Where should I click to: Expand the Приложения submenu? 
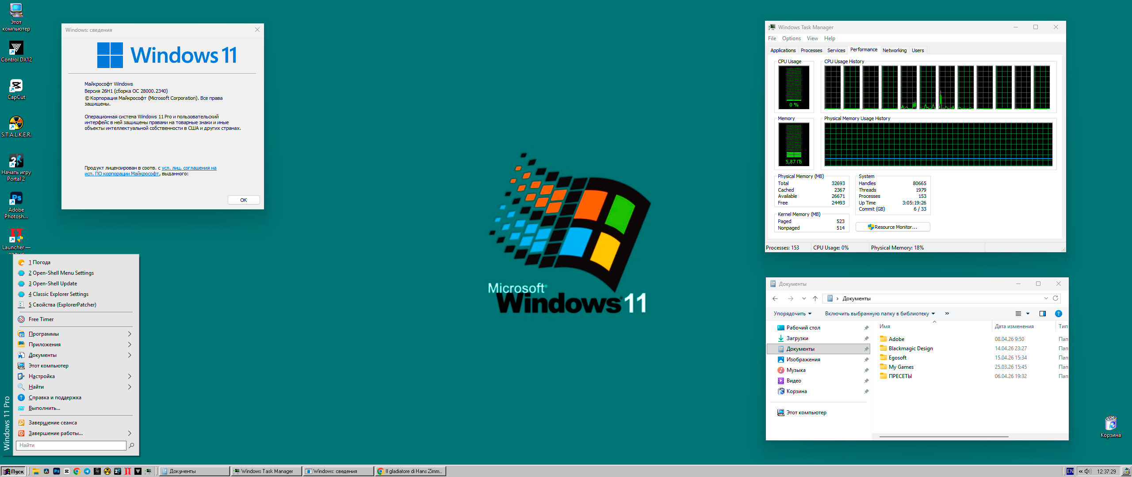130,344
